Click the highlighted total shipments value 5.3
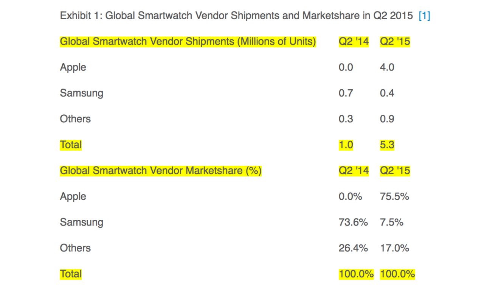484x296 pixels. pyautogui.click(x=387, y=145)
